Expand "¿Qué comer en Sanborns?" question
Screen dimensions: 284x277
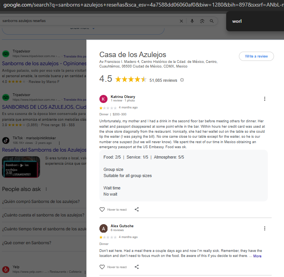(26, 243)
